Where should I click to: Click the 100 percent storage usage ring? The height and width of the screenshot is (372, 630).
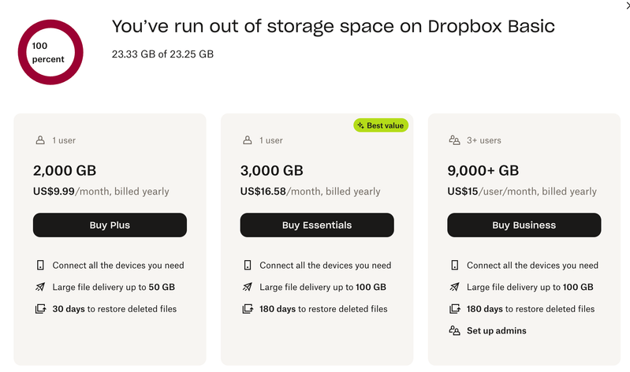click(49, 53)
